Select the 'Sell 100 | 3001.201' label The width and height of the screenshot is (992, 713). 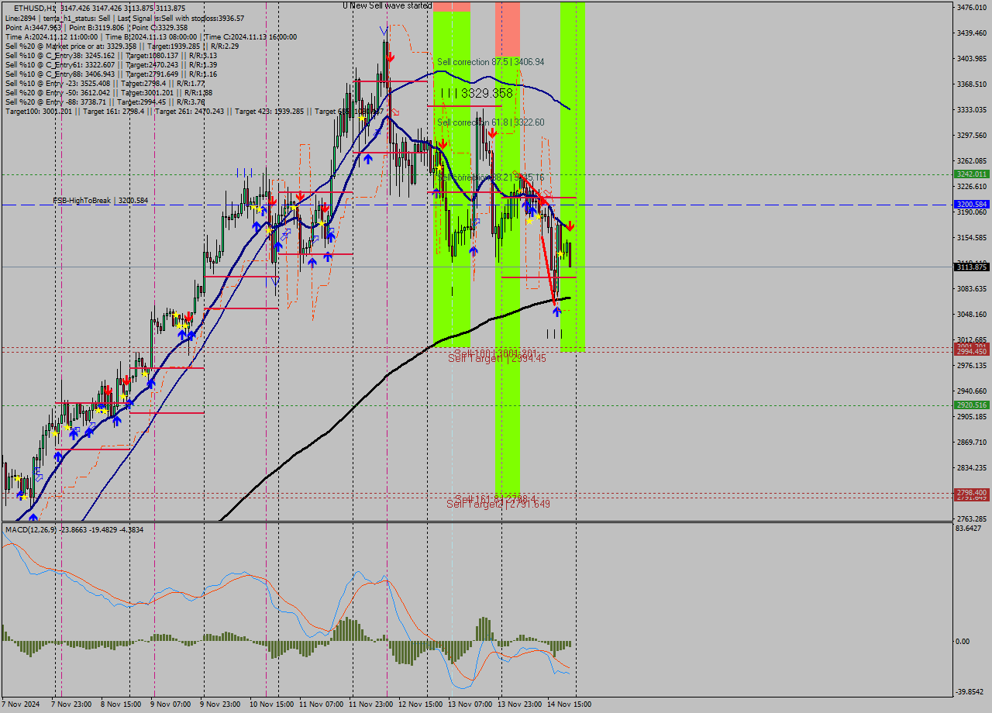point(496,353)
